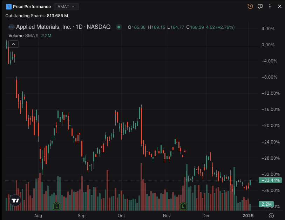The height and width of the screenshot is (220, 285).
Task: Click the -33.44% current price label
Action: click(270, 180)
